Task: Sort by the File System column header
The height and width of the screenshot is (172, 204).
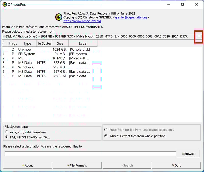Action: [x=44, y=43]
